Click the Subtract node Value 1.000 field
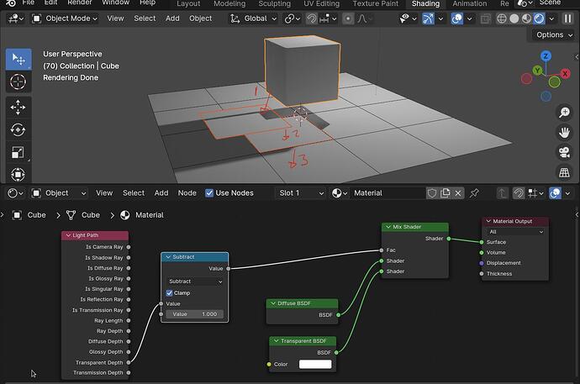This screenshot has height=384, width=580. [x=194, y=314]
